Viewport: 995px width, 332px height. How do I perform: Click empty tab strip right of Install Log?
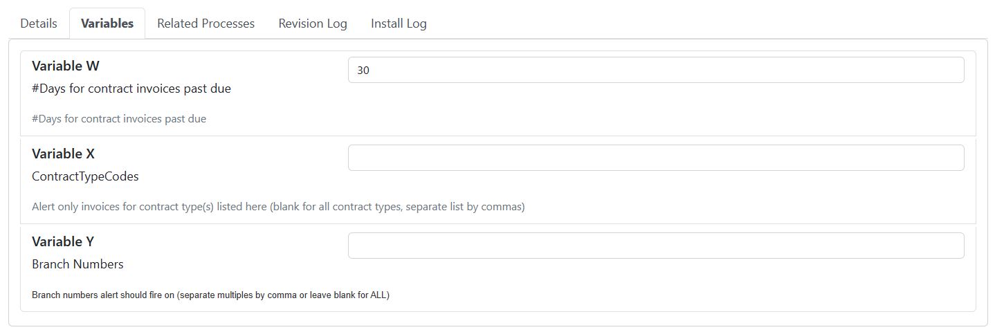(713, 23)
